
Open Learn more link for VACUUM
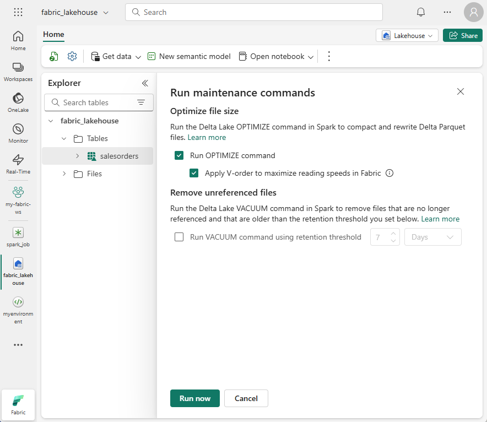(440, 219)
